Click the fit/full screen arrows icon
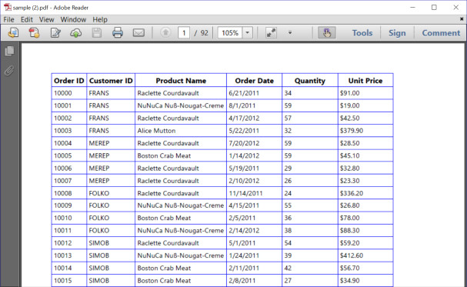The width and height of the screenshot is (467, 287). (271, 33)
